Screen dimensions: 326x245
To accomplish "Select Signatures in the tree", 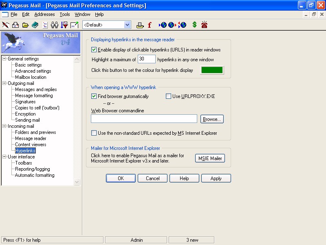I will [x=25, y=102].
